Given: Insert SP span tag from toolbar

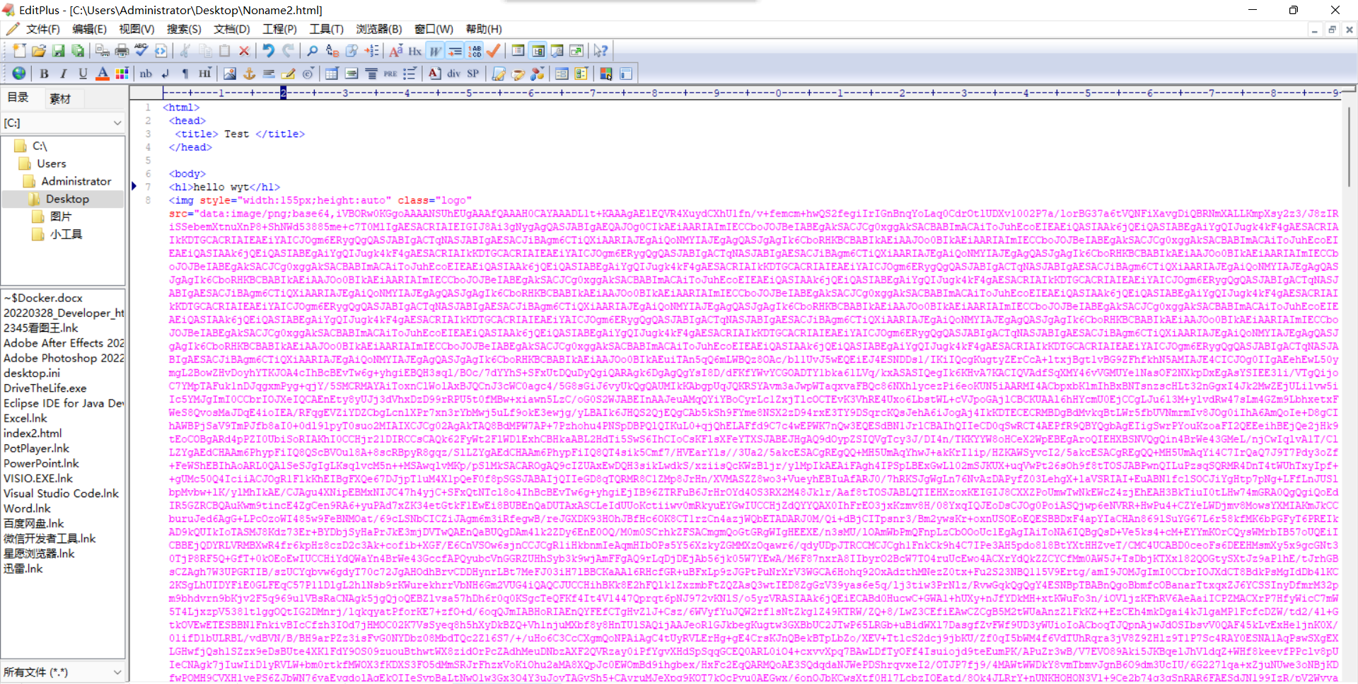Looking at the screenshot, I should click(x=473, y=74).
